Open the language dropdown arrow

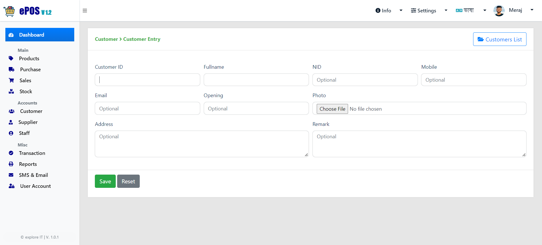tap(485, 10)
